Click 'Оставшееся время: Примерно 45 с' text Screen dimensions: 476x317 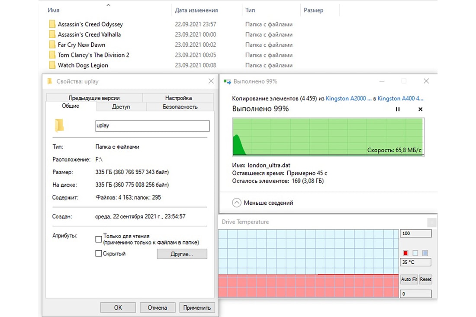(x=280, y=173)
